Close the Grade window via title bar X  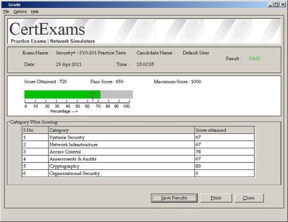click(283, 5)
